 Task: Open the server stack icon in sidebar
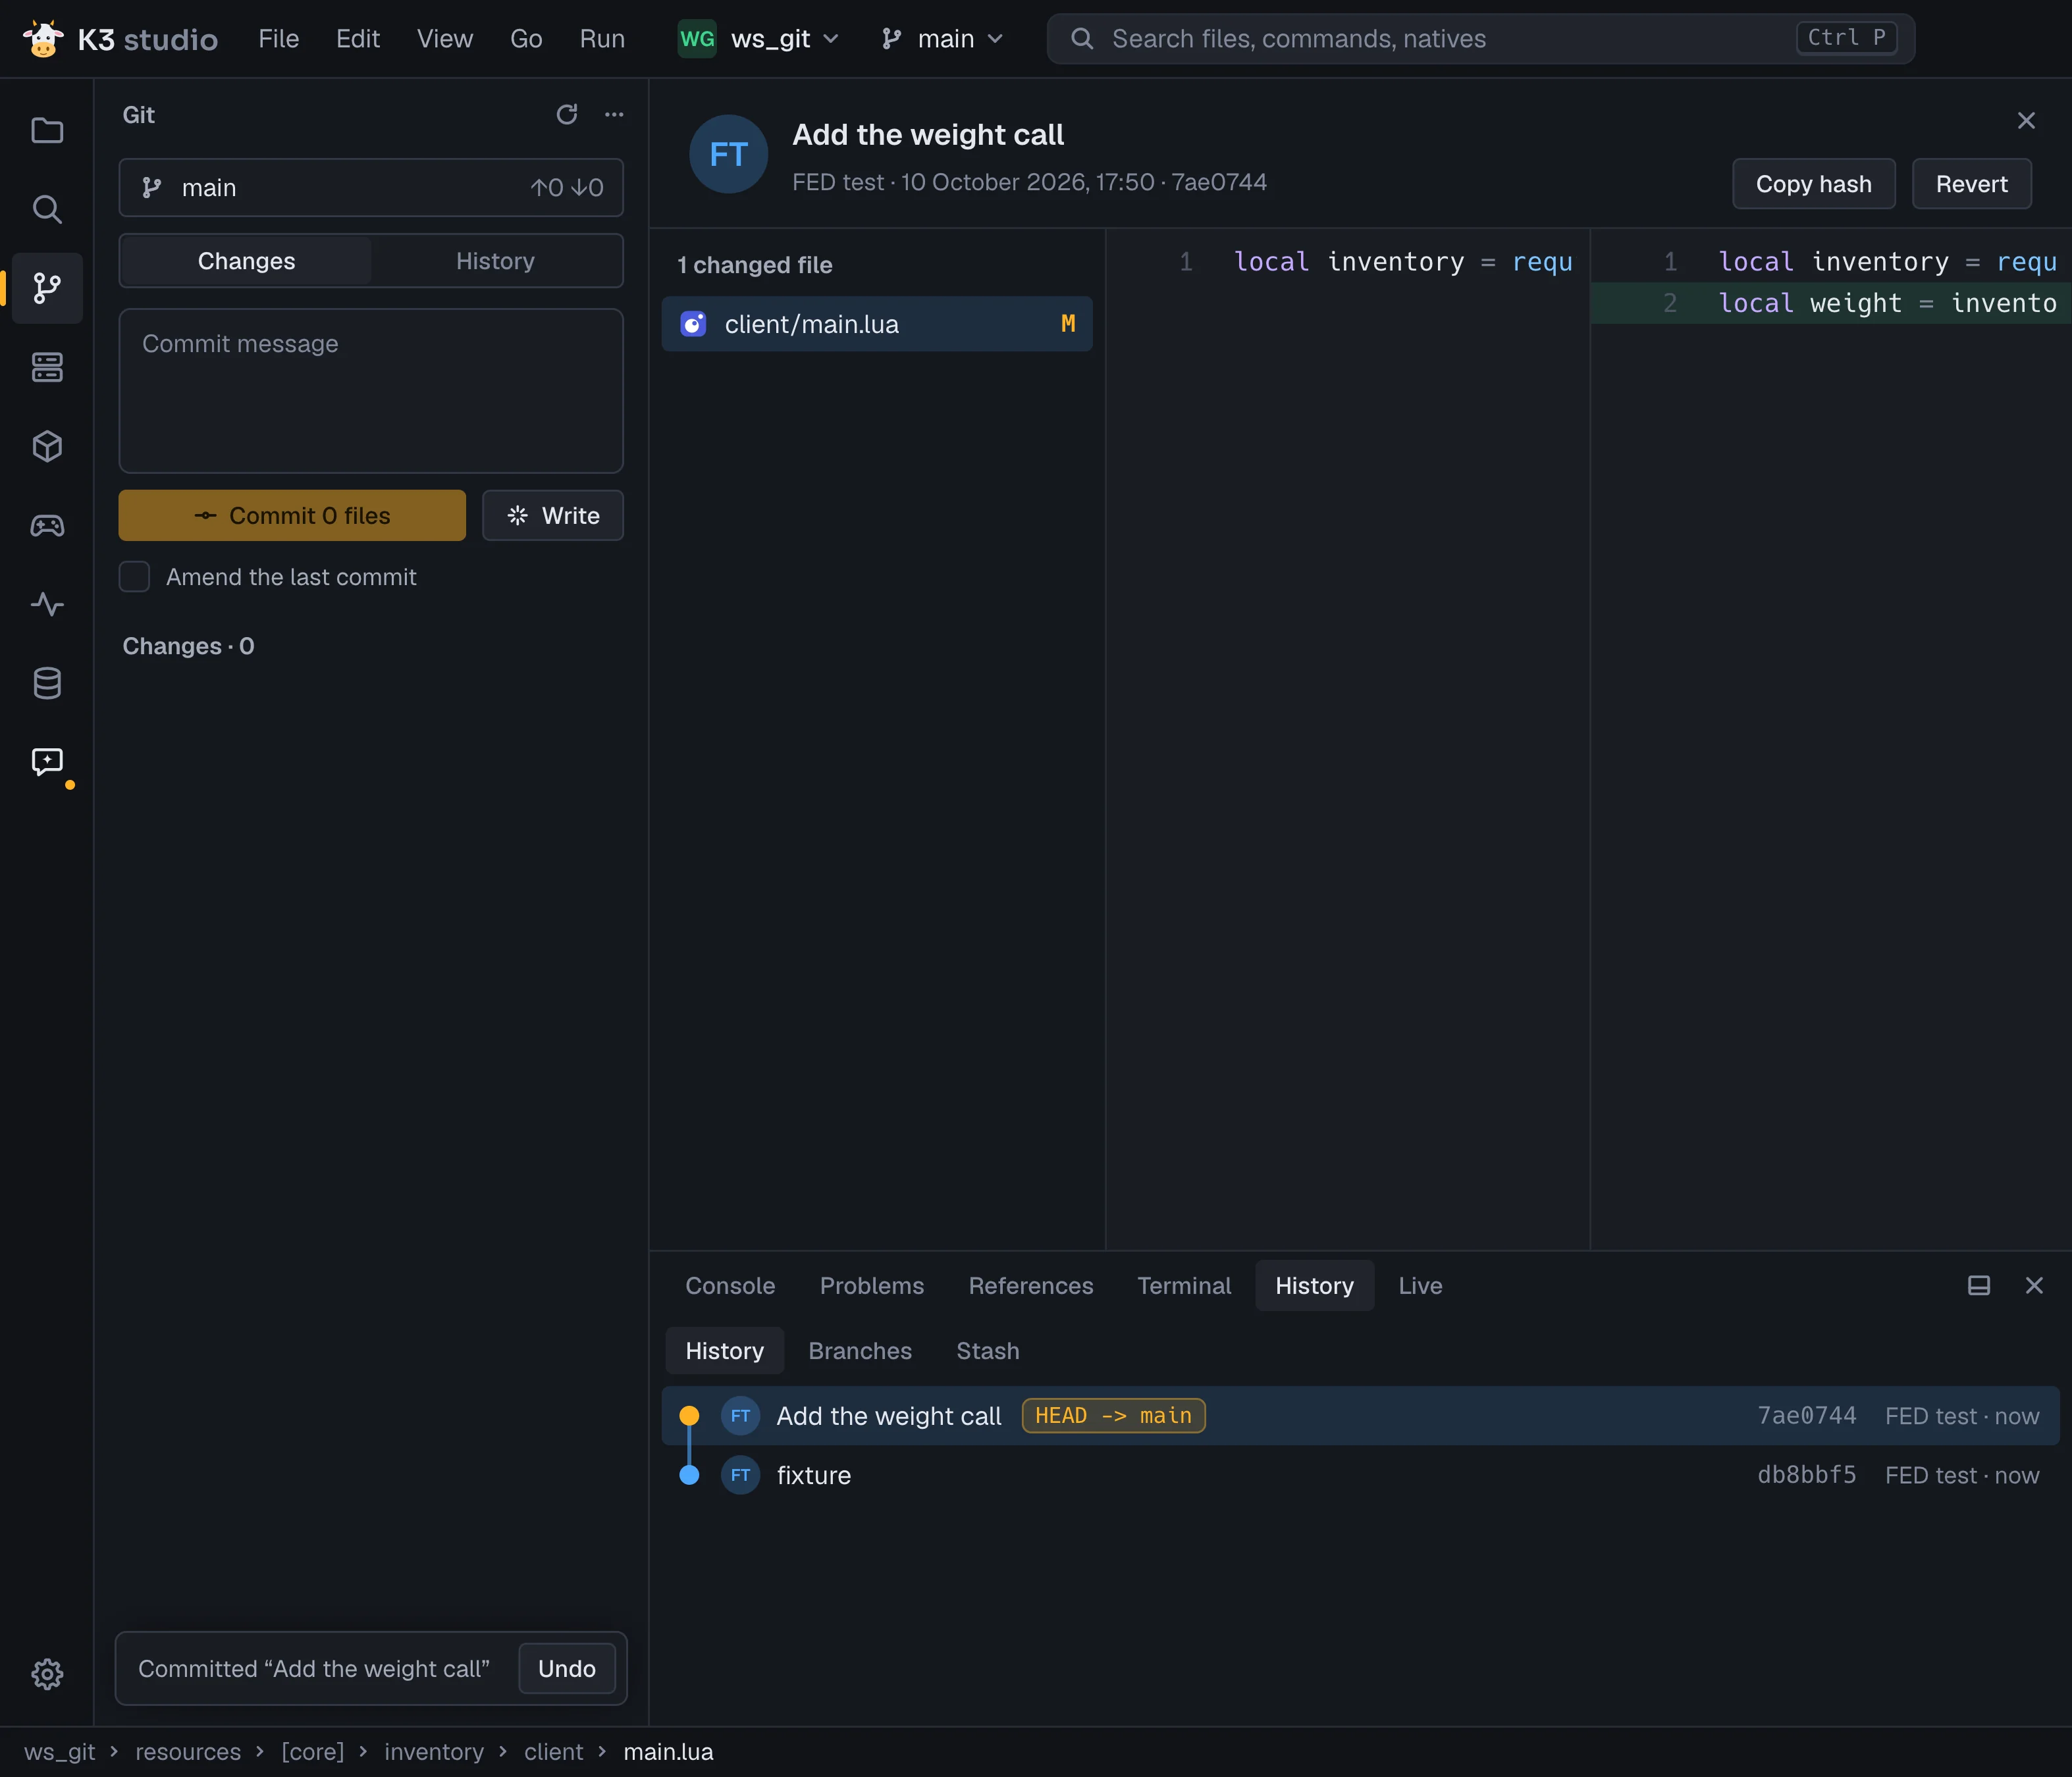point(47,367)
